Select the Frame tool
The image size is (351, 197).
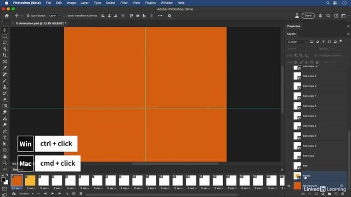[5, 61]
